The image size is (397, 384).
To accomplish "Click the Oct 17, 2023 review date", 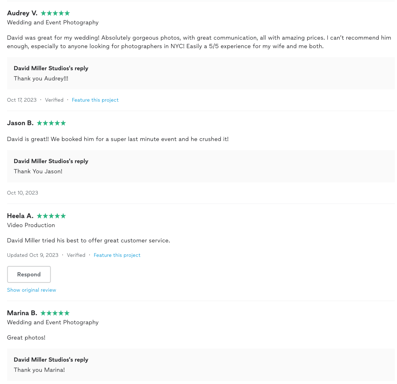I will tap(22, 100).
